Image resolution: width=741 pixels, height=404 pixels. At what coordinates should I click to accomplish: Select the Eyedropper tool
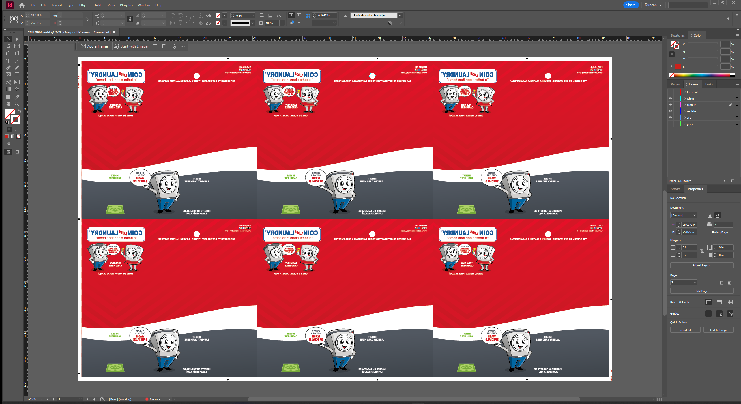pyautogui.click(x=17, y=97)
